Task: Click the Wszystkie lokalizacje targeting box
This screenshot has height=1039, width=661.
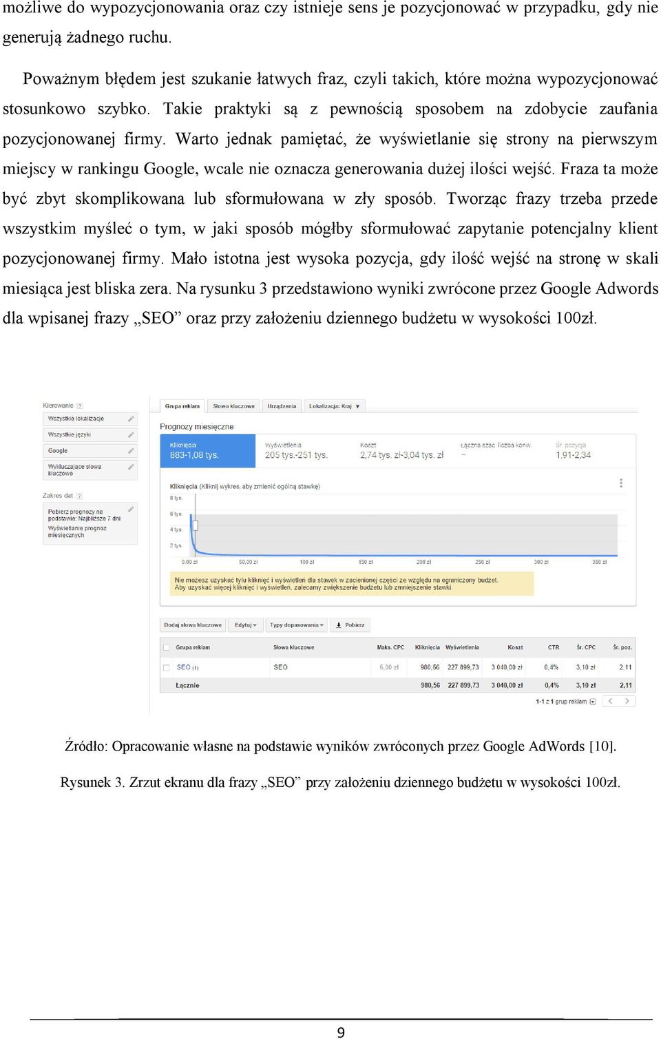Action: 90,419
